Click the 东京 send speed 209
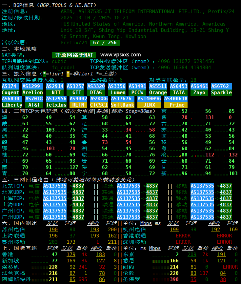Screen dimensions: 241x284 point(192,254)
